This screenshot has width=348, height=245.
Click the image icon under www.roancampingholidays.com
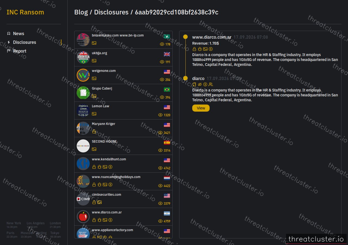point(105,185)
